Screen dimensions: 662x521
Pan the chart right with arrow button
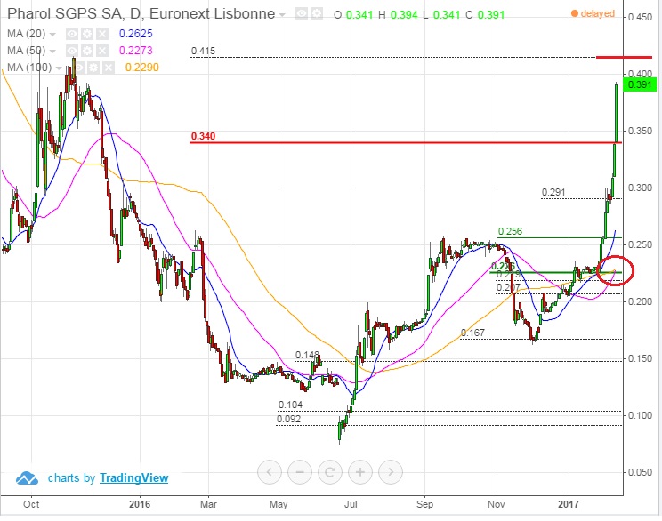click(x=391, y=471)
